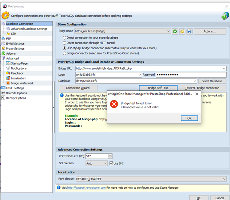The width and height of the screenshot is (230, 200).
Task: Click the Proxy Settings icon
Action: coord(3,48)
